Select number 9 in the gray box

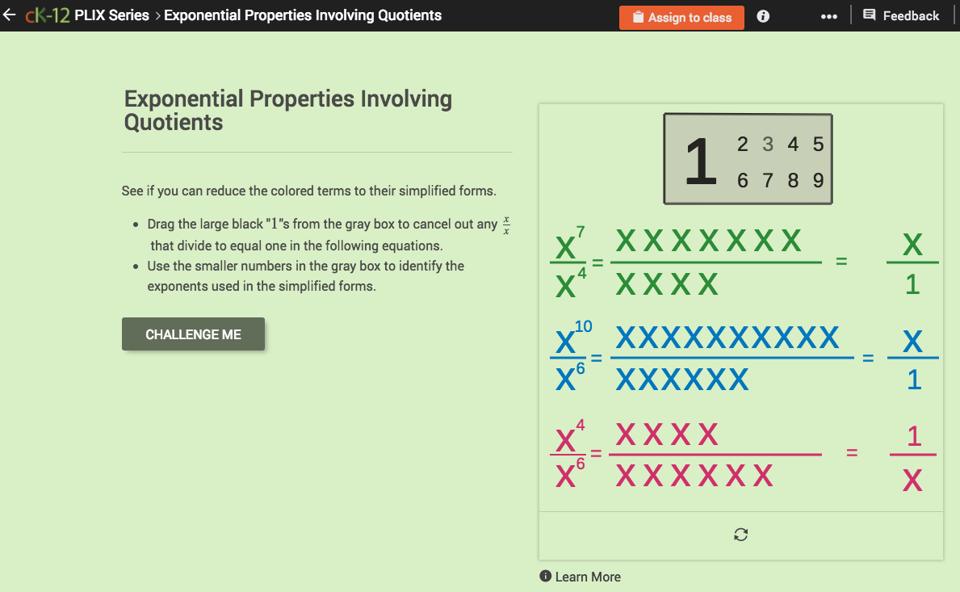818,181
